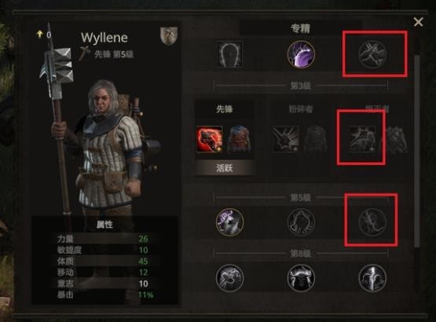436x322 pixels.
Task: Click the 活跃 button under 先锋
Action: (x=225, y=168)
